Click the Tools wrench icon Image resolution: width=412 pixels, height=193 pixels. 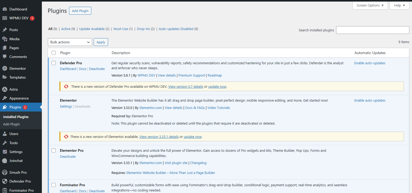coord(5,143)
